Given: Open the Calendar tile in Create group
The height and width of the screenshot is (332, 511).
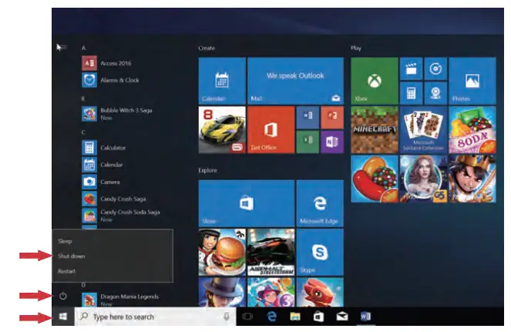Looking at the screenshot, I should click(x=222, y=81).
